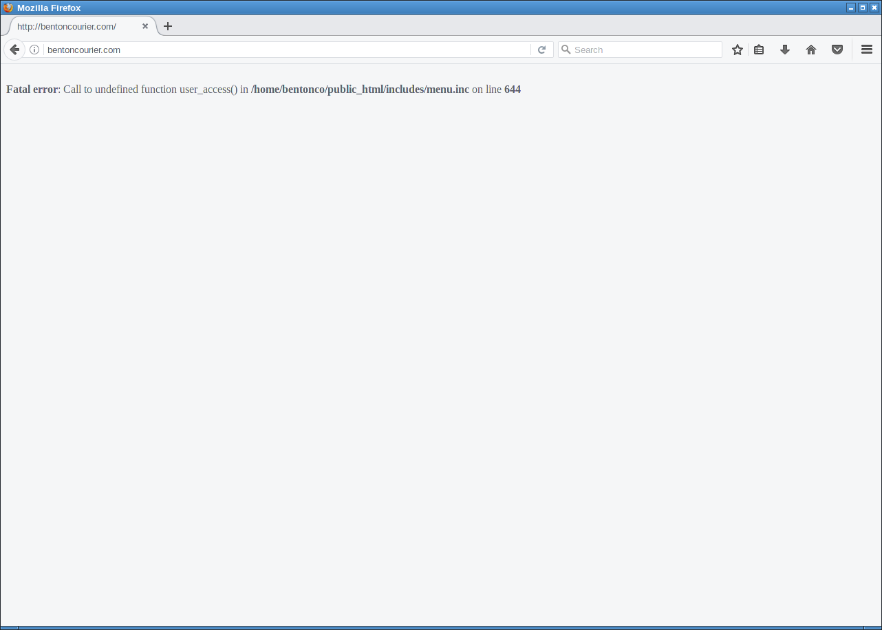Go to the Firefox Home page
Image resolution: width=882 pixels, height=630 pixels.
[811, 50]
